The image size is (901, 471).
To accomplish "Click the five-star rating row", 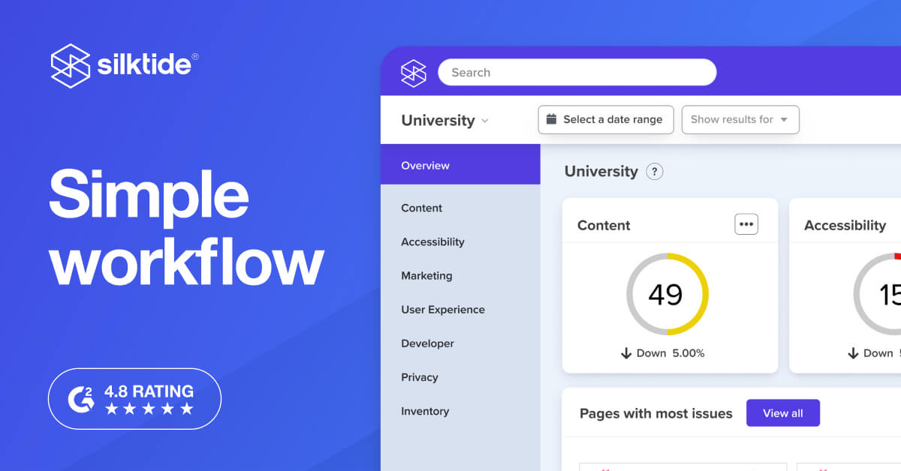I will pyautogui.click(x=149, y=409).
